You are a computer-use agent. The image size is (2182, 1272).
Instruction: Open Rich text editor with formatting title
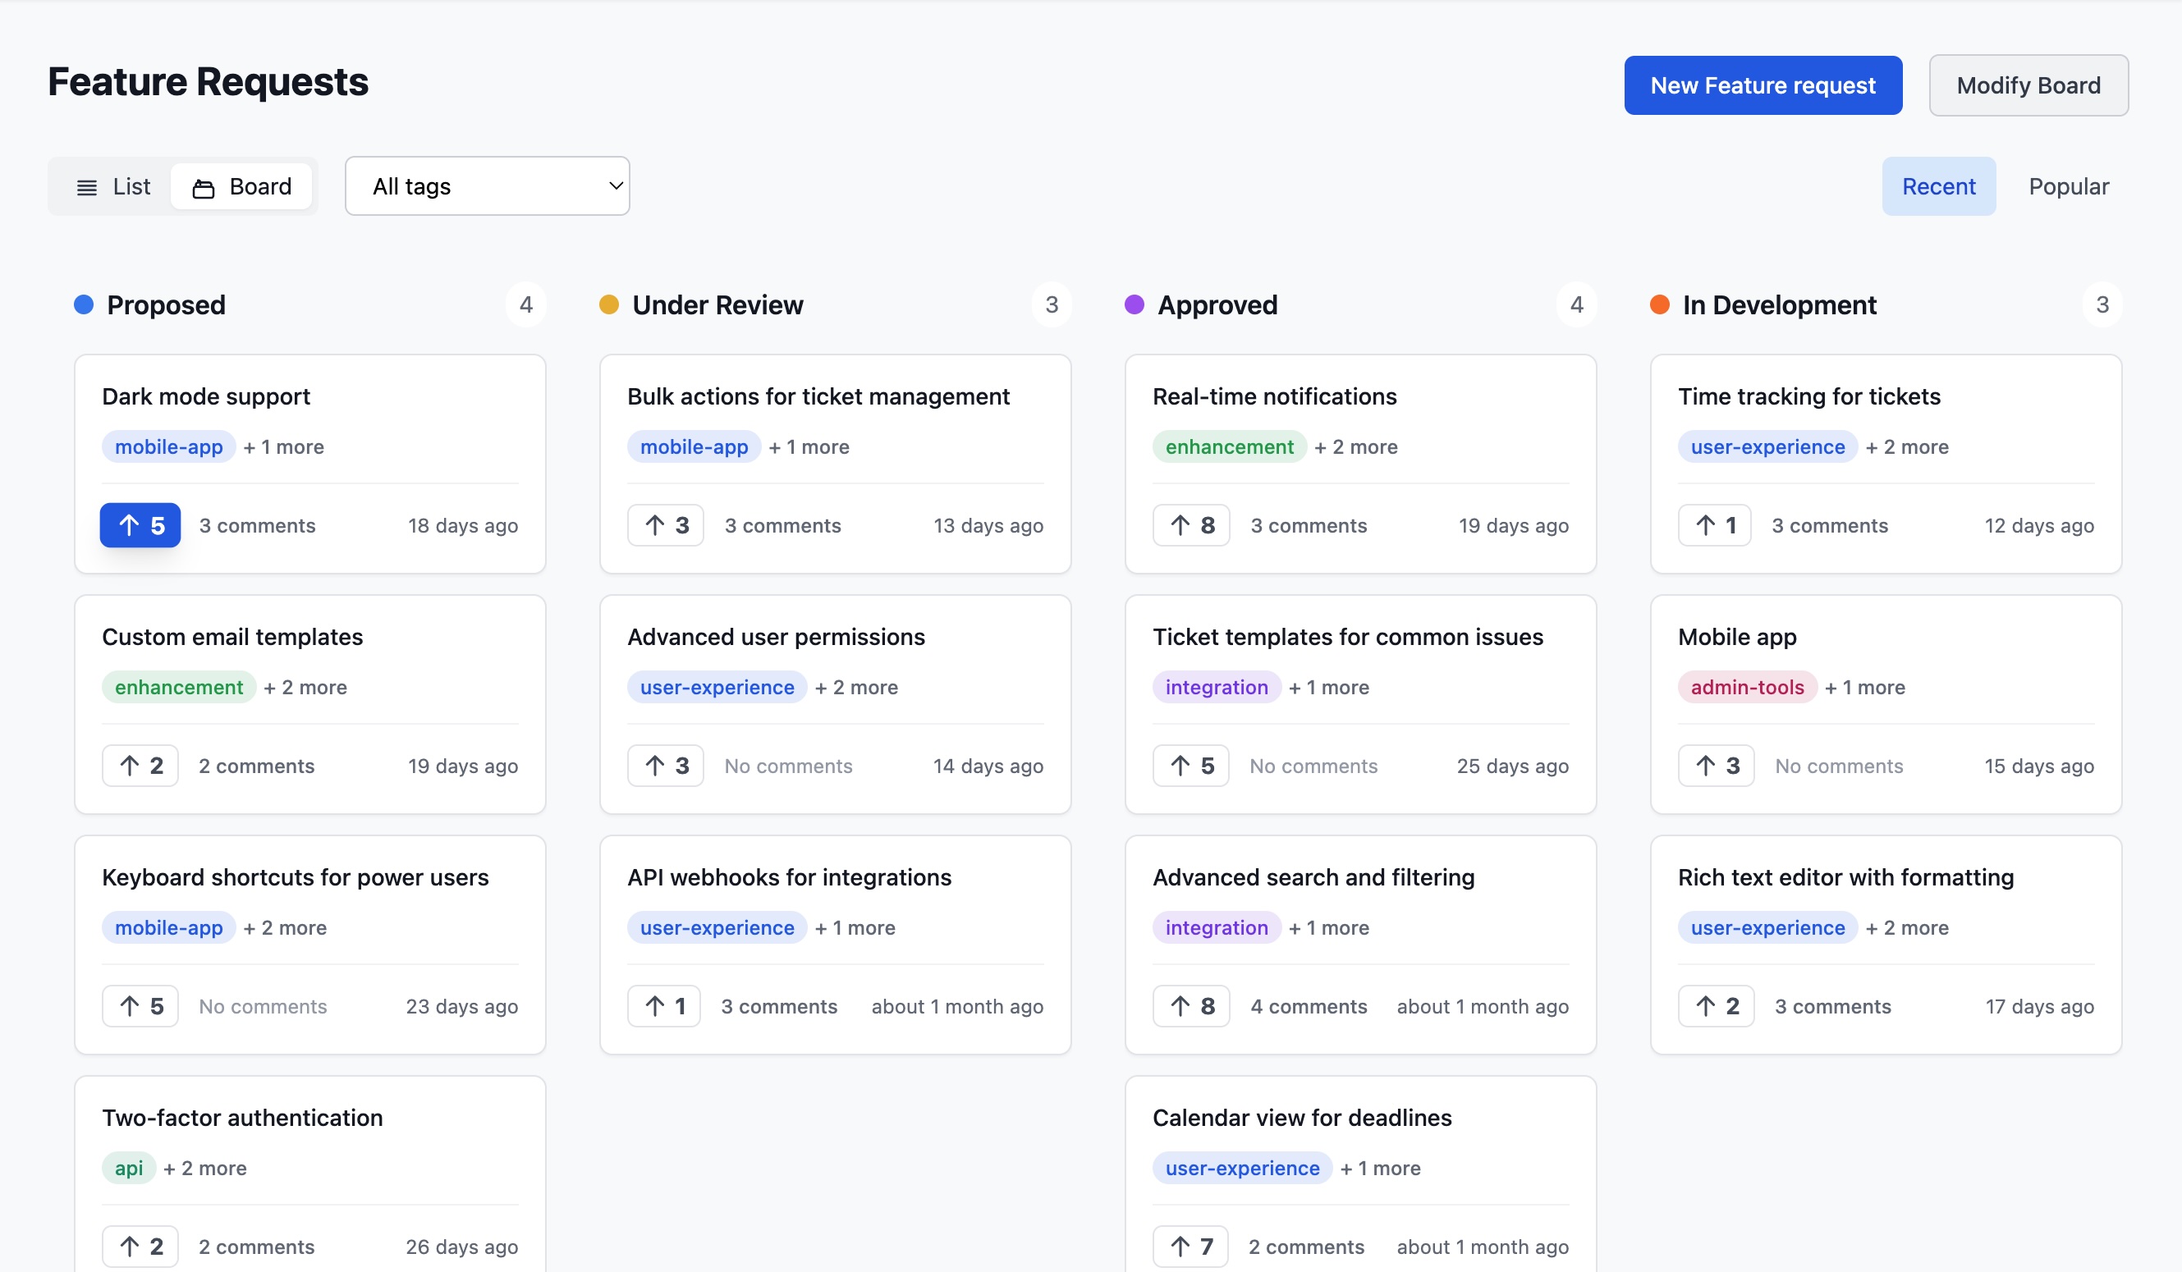[x=1845, y=877]
